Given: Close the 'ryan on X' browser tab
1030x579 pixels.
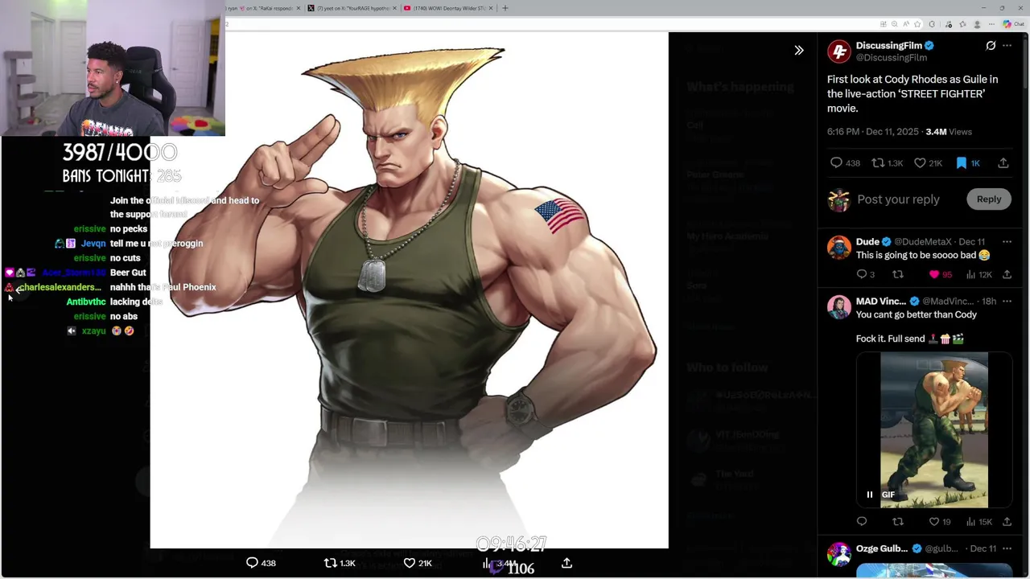Looking at the screenshot, I should click(x=299, y=8).
